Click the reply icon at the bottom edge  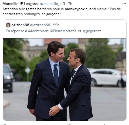pyautogui.click(x=5, y=124)
